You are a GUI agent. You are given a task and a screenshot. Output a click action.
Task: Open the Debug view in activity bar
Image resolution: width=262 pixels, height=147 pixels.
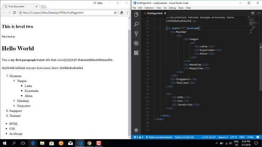point(136,43)
